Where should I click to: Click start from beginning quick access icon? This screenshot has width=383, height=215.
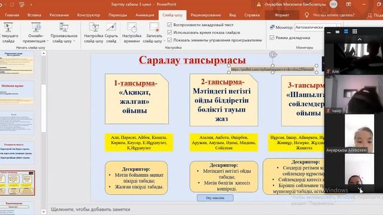tap(22, 4)
